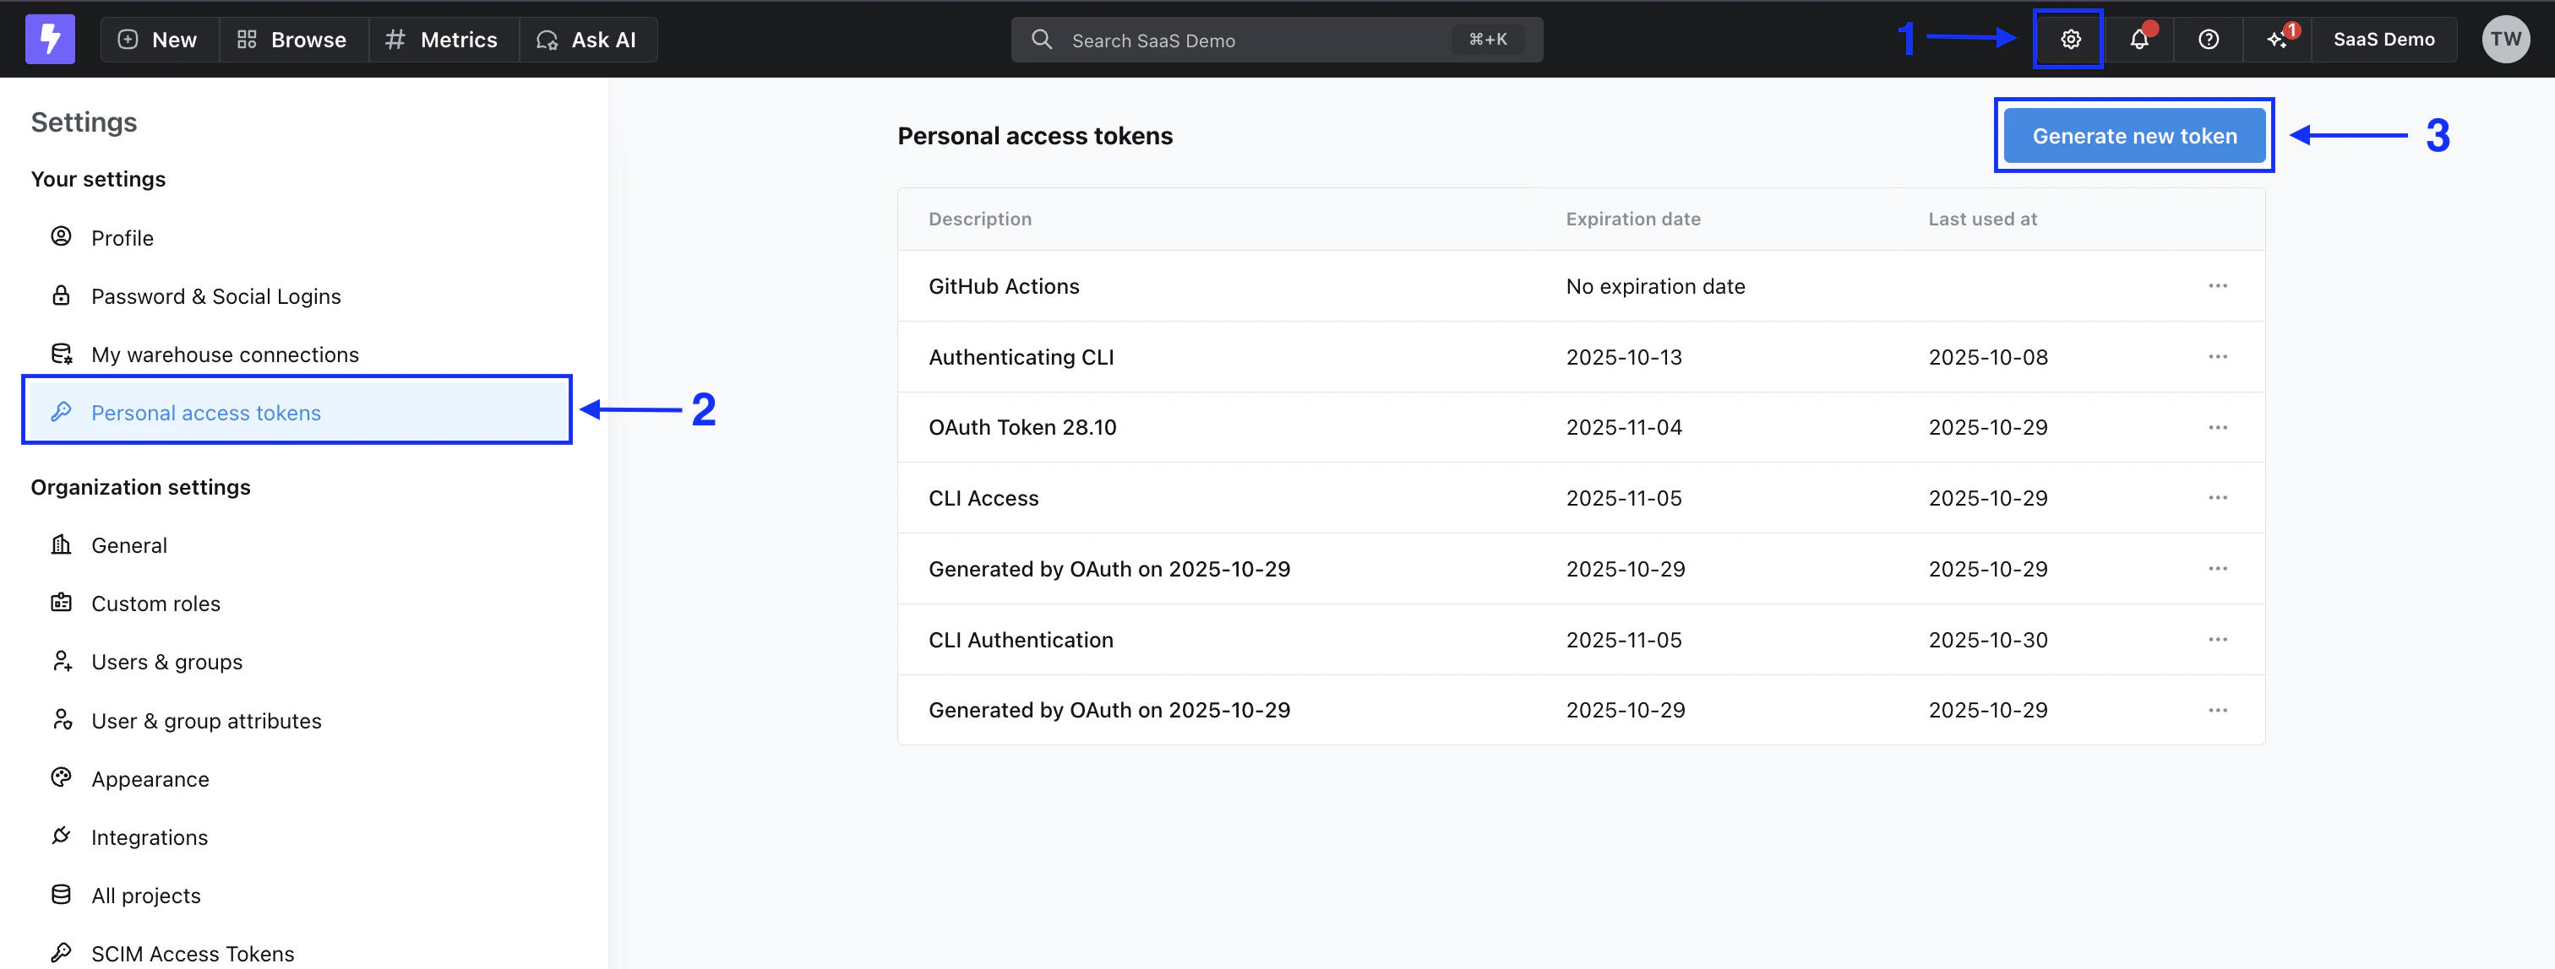Open the SaaS Demo project switcher
The image size is (2555, 969).
[2383, 40]
